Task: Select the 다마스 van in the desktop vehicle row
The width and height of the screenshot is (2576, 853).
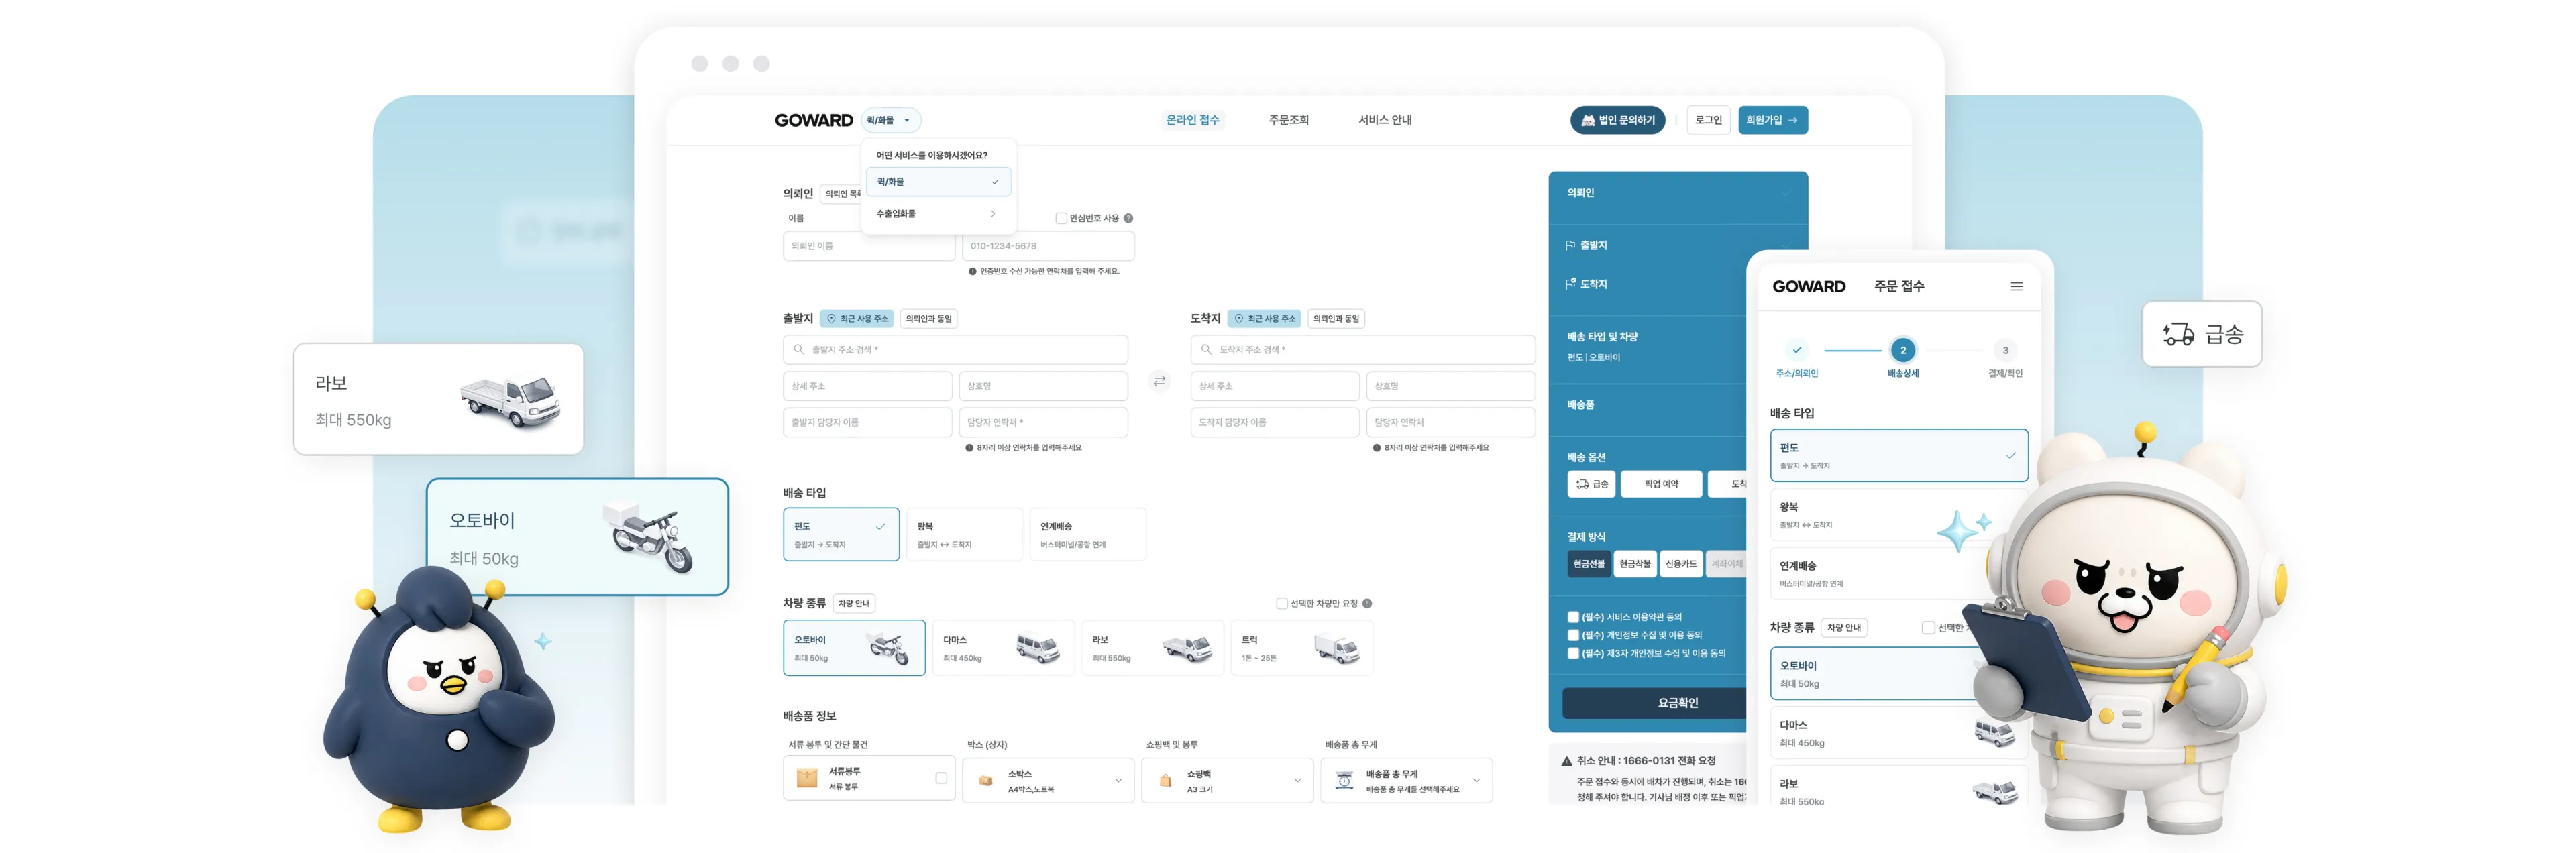Action: click(1003, 648)
